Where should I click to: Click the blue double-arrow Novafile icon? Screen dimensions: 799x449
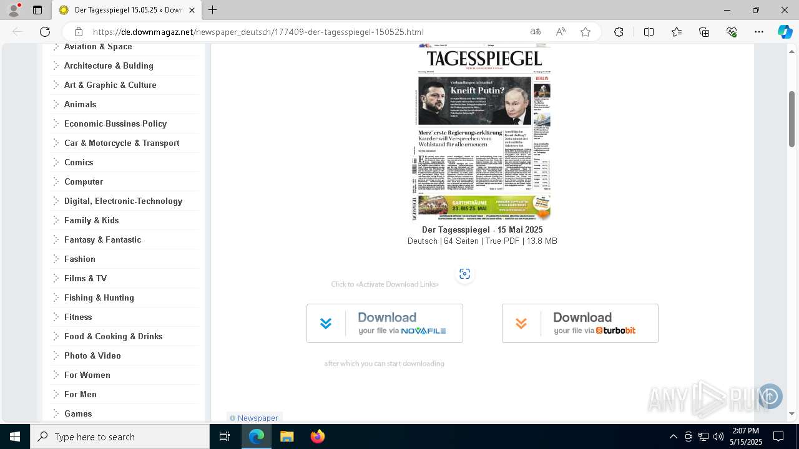[326, 323]
